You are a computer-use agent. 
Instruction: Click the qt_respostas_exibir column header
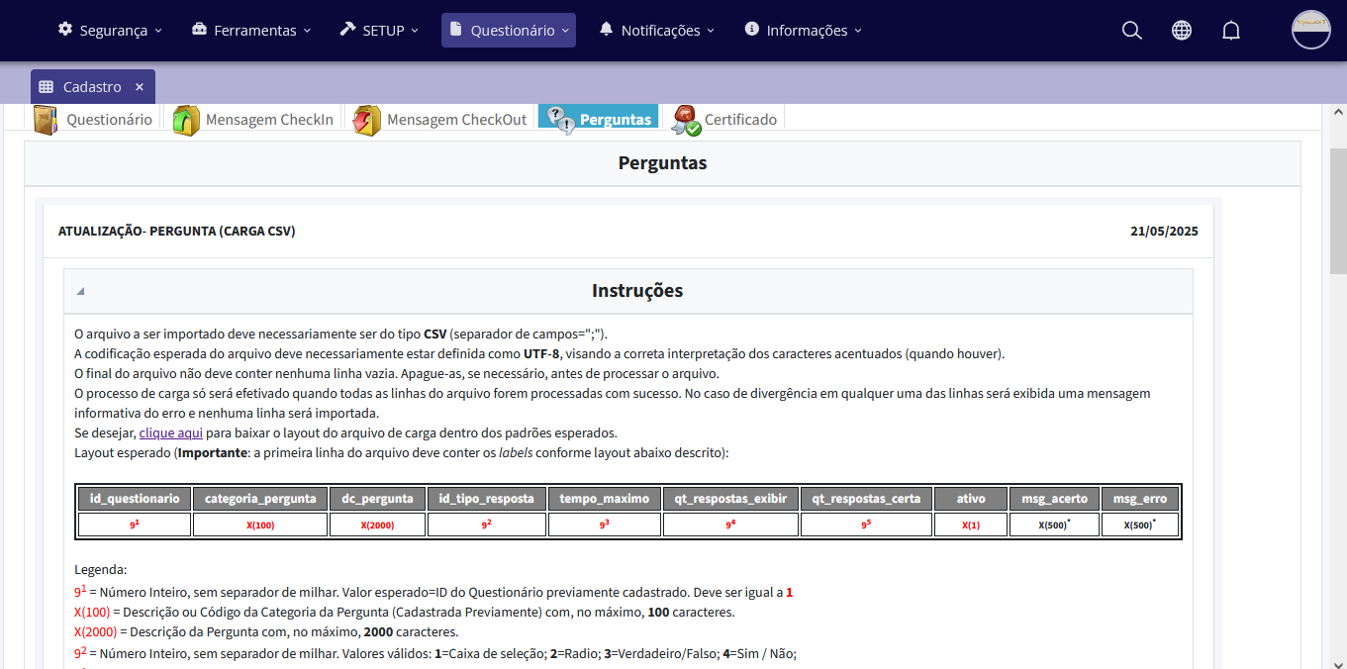730,498
